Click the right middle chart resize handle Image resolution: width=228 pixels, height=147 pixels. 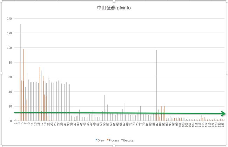227,73
